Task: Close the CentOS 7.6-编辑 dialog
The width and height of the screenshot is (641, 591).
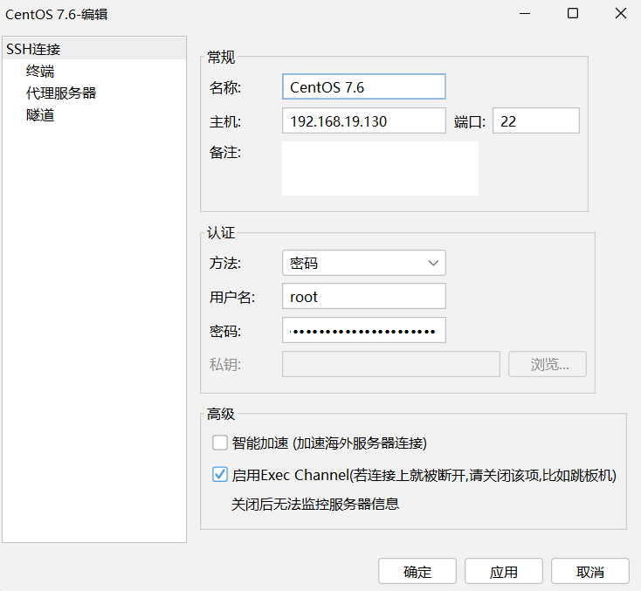Action: [621, 13]
